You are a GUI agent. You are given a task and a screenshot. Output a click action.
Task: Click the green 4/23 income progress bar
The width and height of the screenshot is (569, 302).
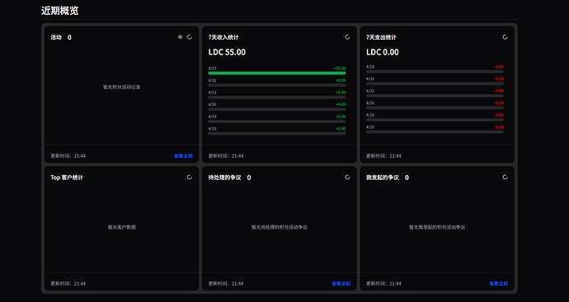click(x=277, y=73)
